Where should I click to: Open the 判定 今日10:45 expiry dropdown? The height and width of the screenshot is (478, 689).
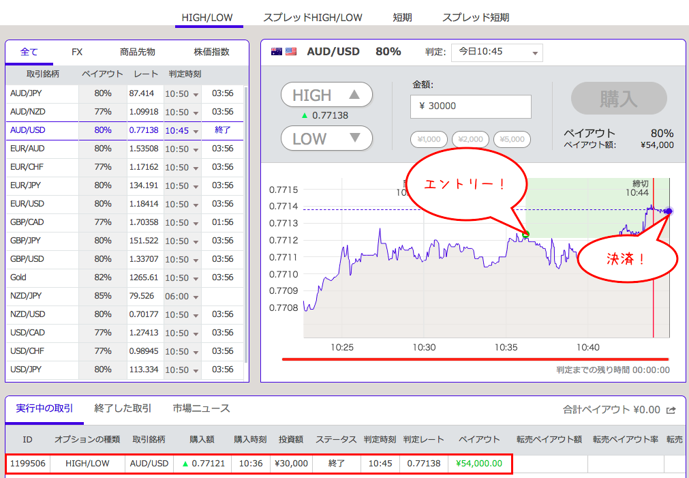click(x=497, y=53)
